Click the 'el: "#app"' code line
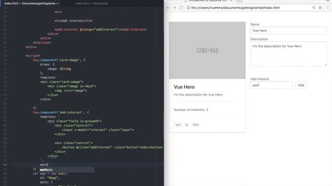 coord(50,178)
